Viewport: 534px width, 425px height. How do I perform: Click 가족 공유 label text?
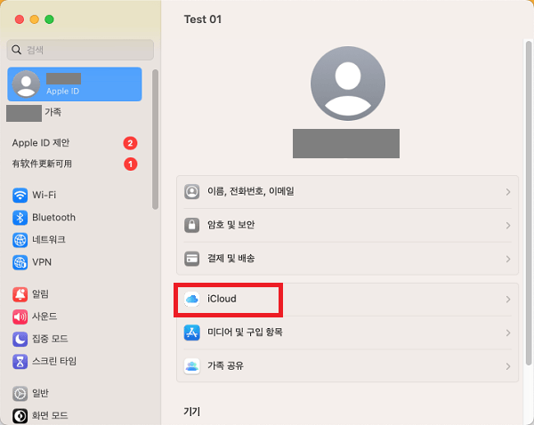point(225,365)
